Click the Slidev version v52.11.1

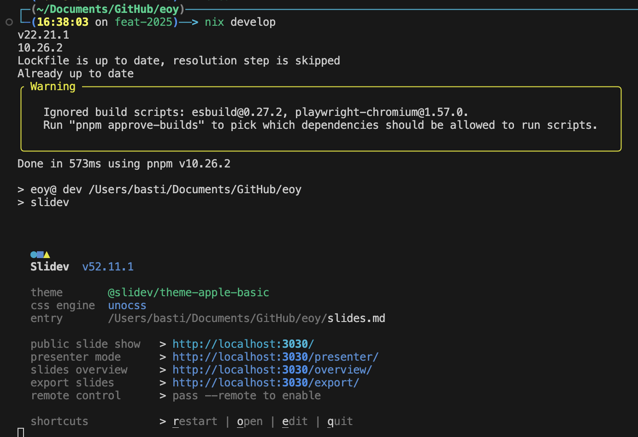click(x=108, y=267)
